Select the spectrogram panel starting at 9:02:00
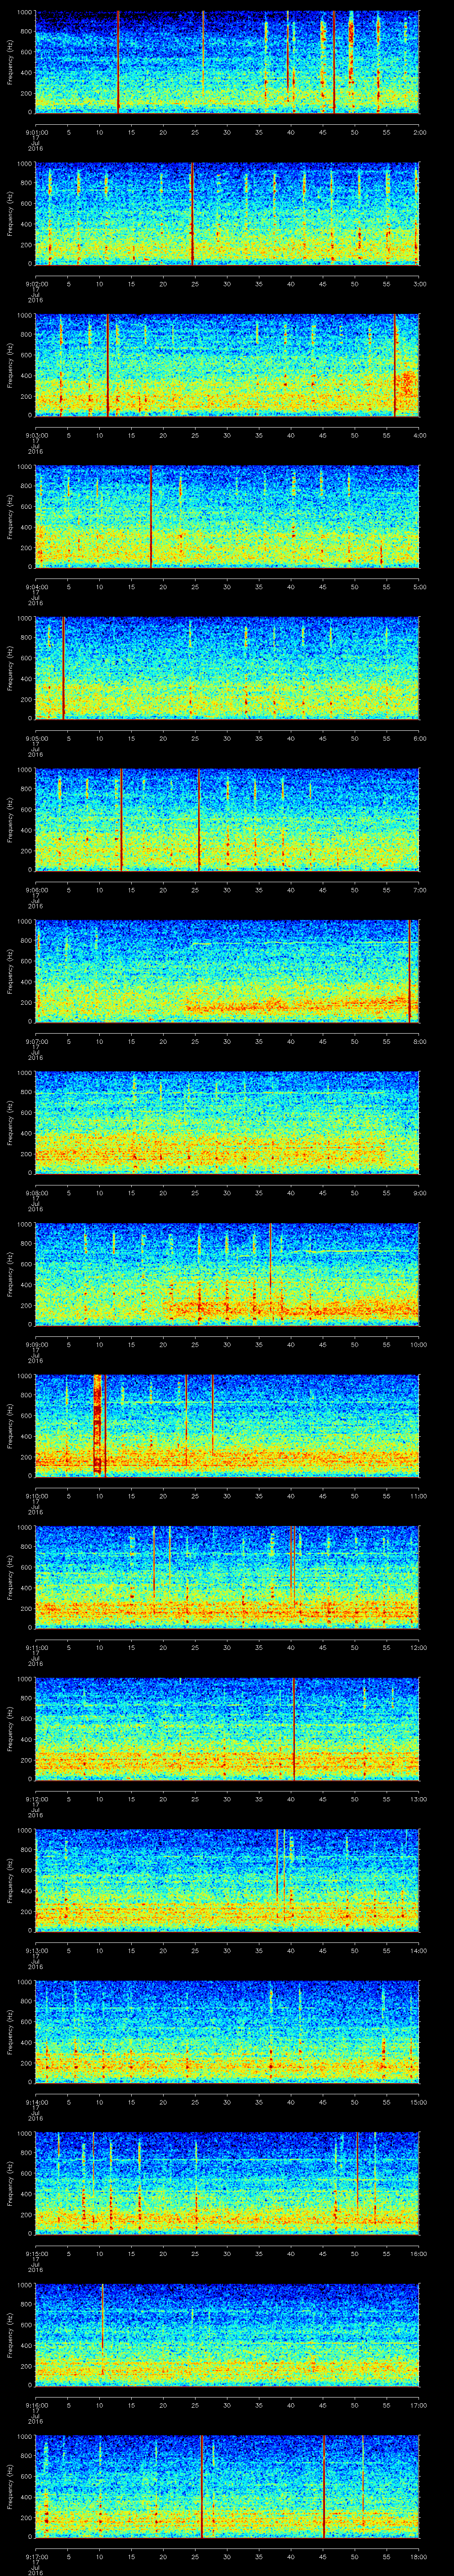The height and width of the screenshot is (2576, 454). tap(227, 213)
